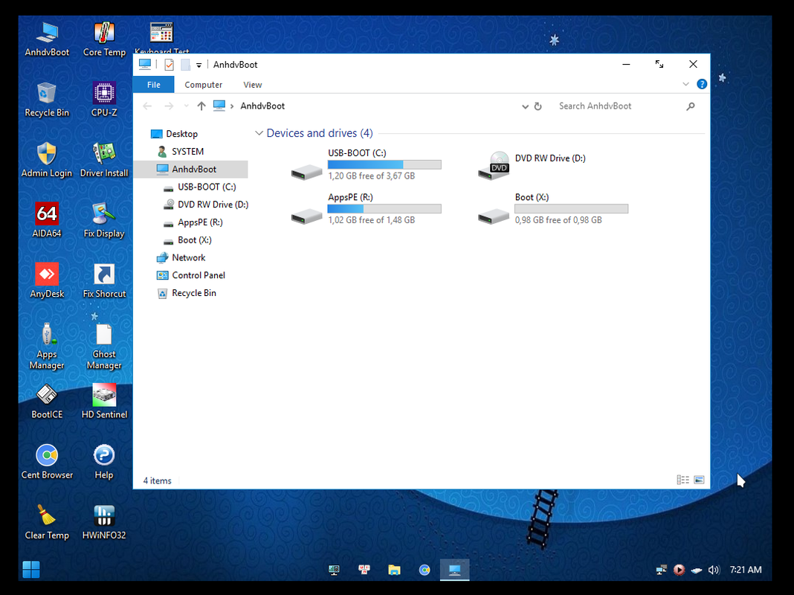
Task: Click the 7:21 AM taskbar clock
Action: pyautogui.click(x=746, y=570)
